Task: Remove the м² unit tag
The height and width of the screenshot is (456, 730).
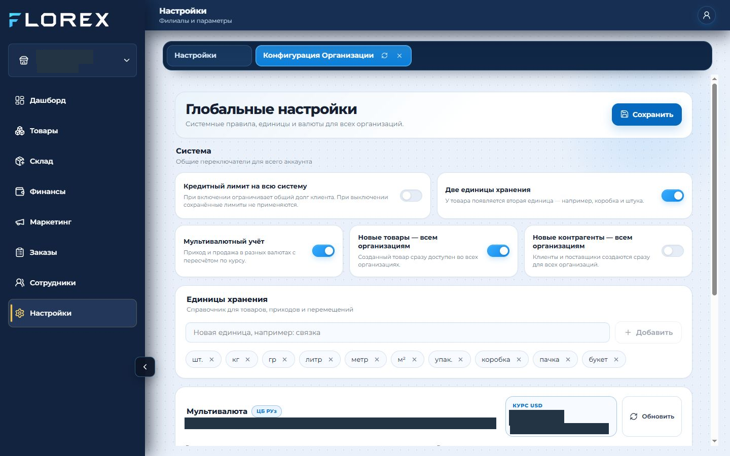Action: point(414,359)
